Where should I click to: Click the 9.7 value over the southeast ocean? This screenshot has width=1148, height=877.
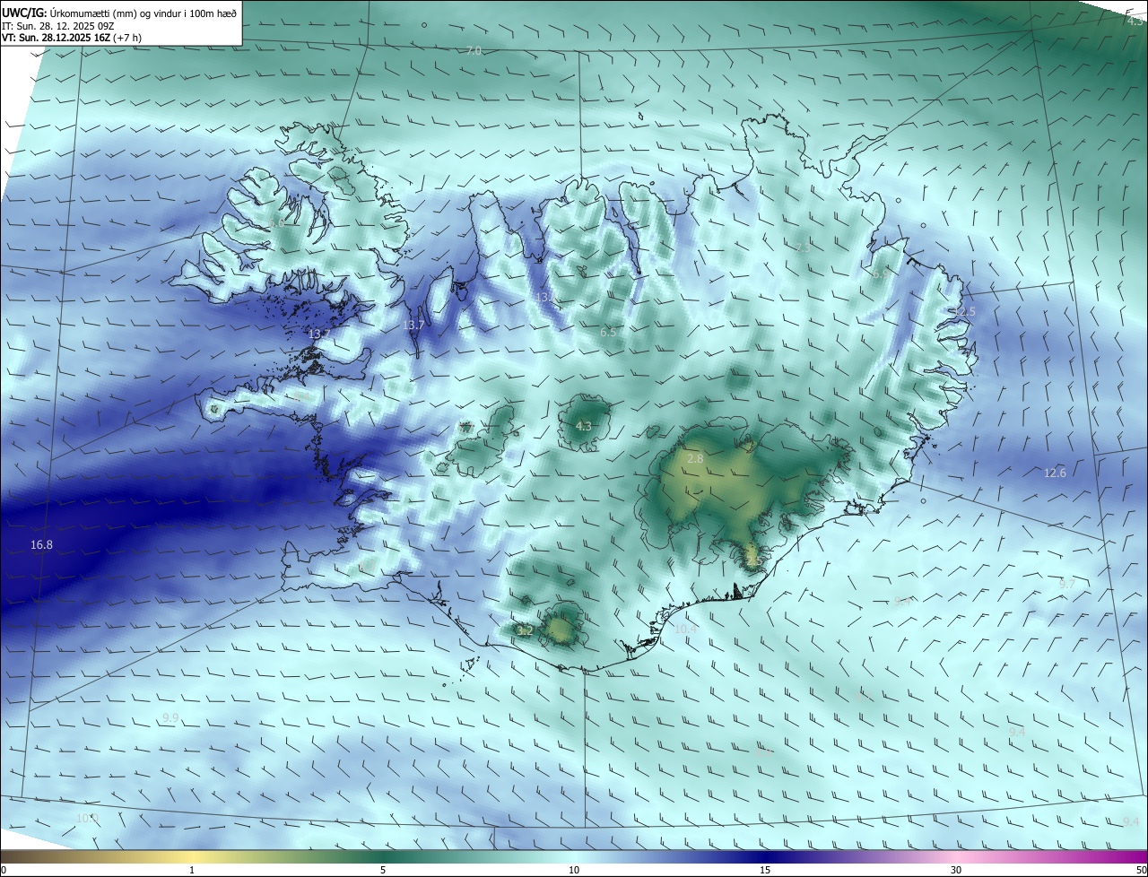[1066, 584]
